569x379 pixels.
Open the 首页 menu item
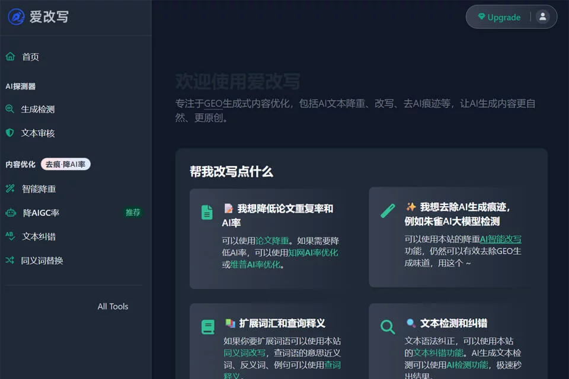30,57
